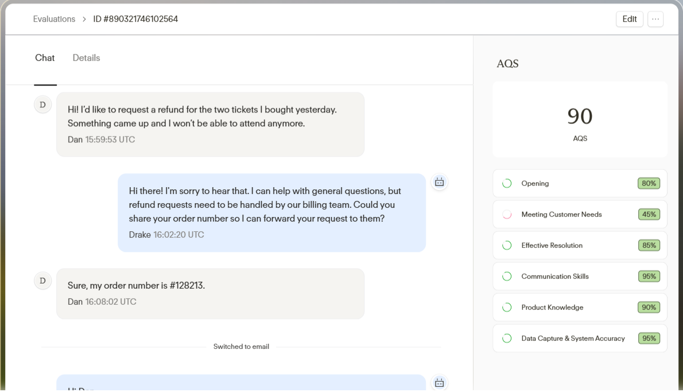Open the three-dots more options menu
Viewport: 683px width, 392px height.
[655, 19]
